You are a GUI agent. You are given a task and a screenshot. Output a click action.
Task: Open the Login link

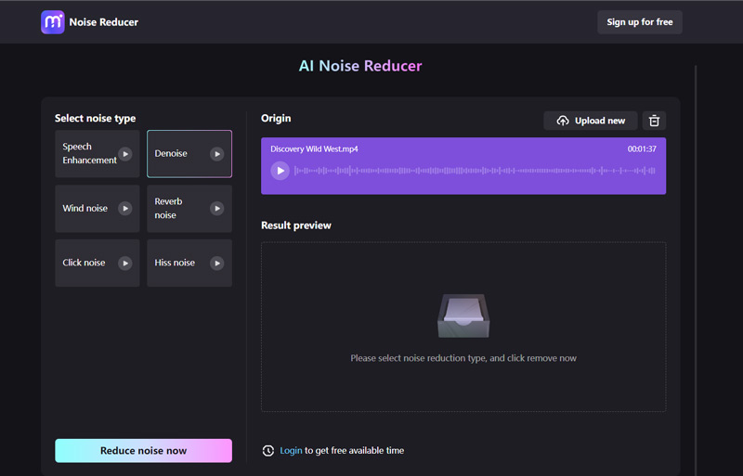pyautogui.click(x=291, y=450)
